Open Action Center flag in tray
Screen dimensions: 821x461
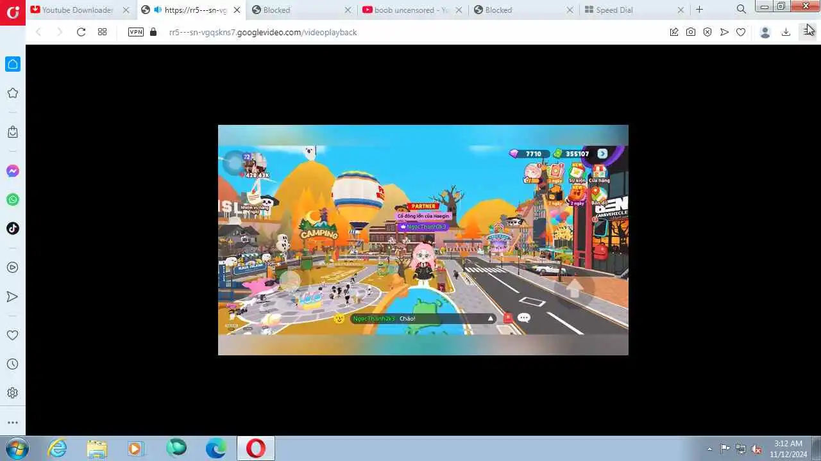pos(725,449)
